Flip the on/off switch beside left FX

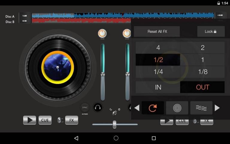pos(59,120)
